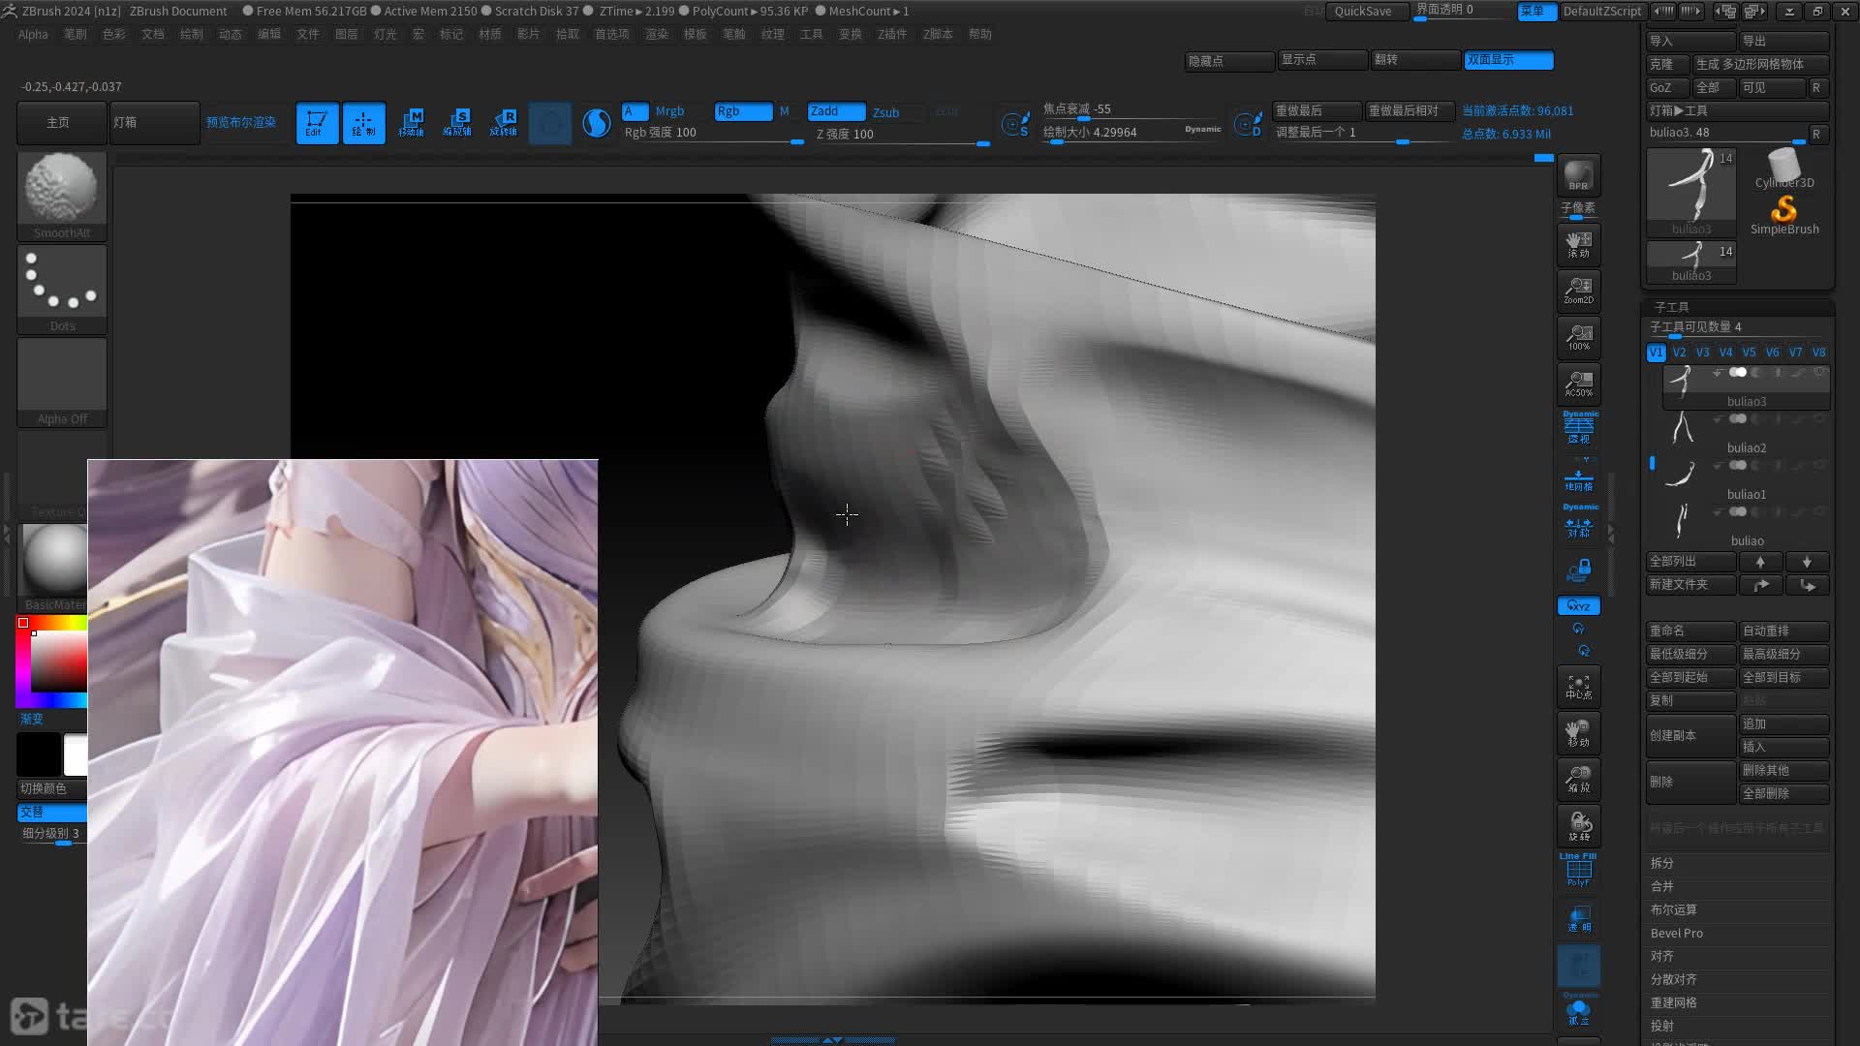This screenshot has height=1046, width=1860.
Task: Toggle transparency (透明) mode icon
Action: [x=1579, y=918]
